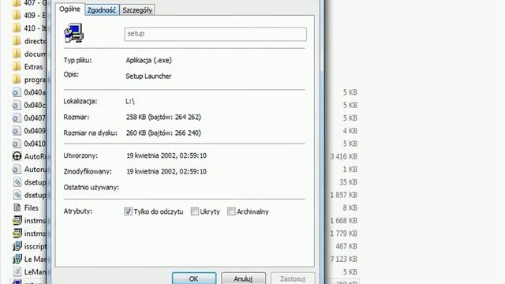Click the 467 KB size value

click(346, 246)
